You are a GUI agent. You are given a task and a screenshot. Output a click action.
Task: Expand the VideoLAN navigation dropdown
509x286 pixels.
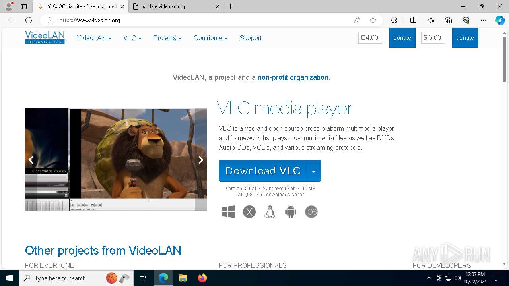pos(94,38)
